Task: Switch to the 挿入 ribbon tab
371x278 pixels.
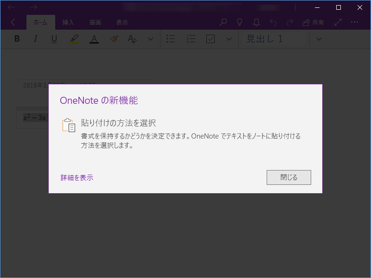Action: (x=68, y=22)
